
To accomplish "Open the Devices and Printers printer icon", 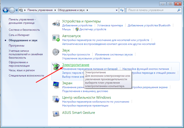I will (x=56, y=23).
